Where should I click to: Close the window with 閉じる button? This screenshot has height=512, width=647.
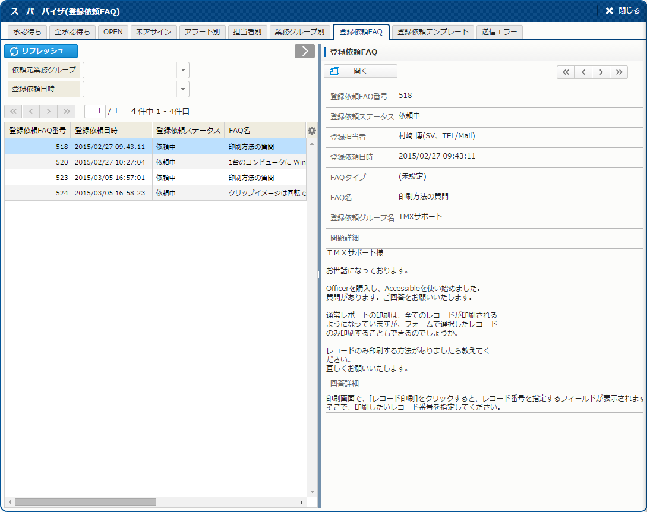tap(622, 11)
